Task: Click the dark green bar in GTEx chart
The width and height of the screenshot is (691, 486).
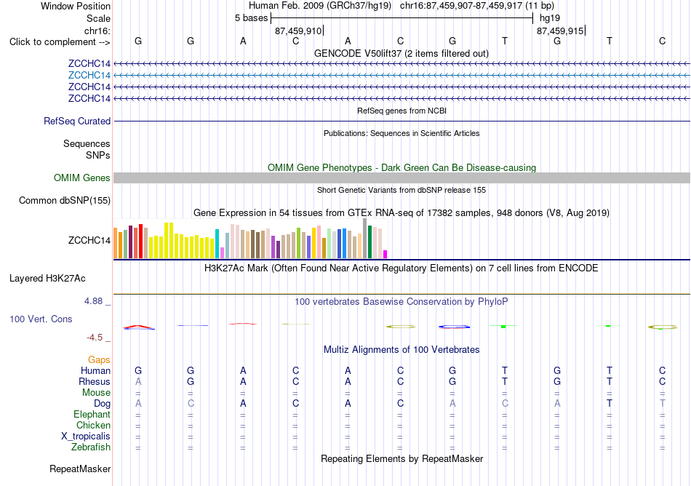Action: 370,242
